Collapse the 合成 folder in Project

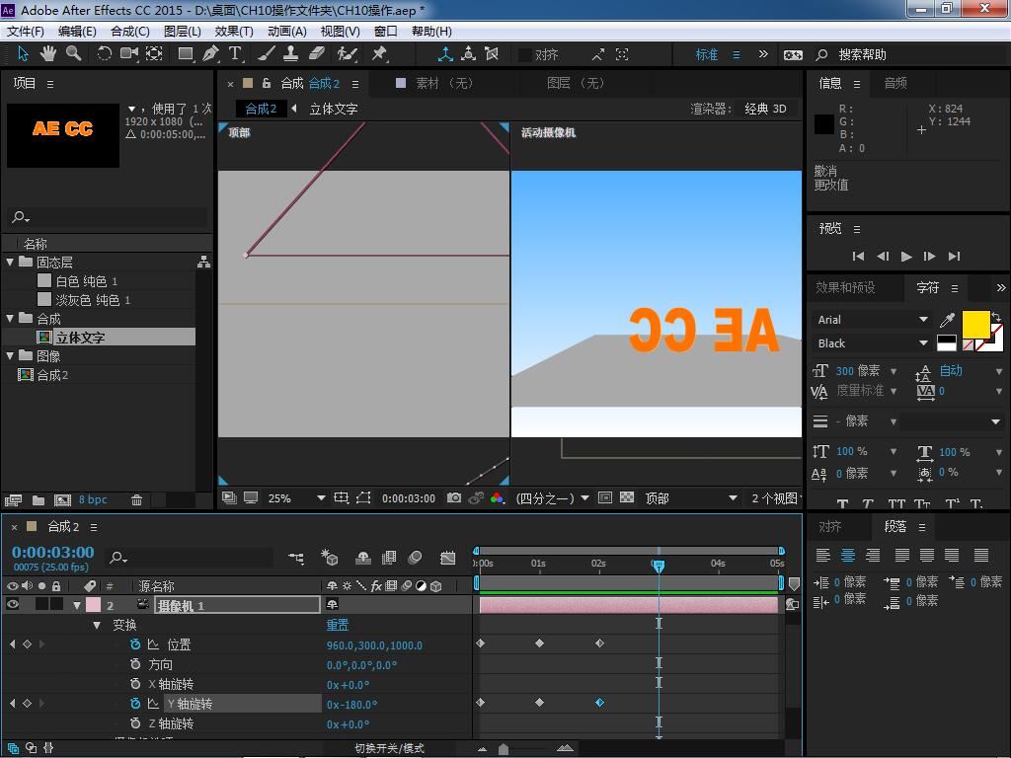pyautogui.click(x=10, y=319)
